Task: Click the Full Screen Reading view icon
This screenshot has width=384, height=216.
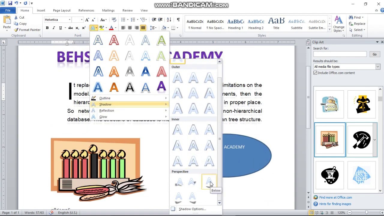Action: [x=317, y=213]
